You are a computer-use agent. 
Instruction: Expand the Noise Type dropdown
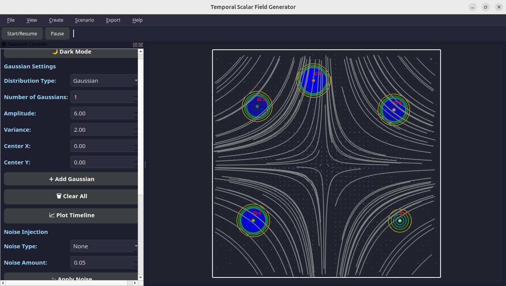pyautogui.click(x=104, y=246)
